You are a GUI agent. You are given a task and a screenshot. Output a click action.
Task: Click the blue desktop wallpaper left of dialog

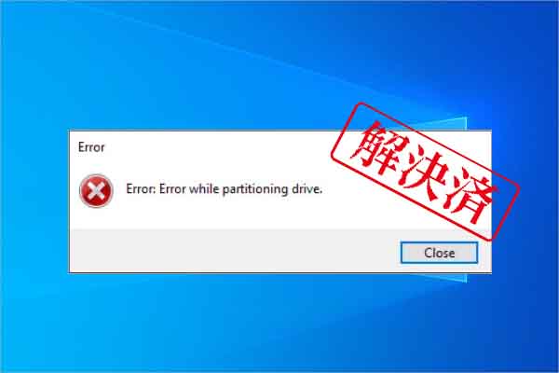34,200
